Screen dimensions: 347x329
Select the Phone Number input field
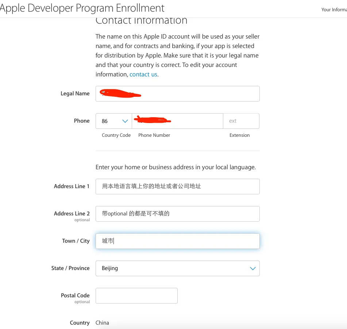[x=177, y=121]
